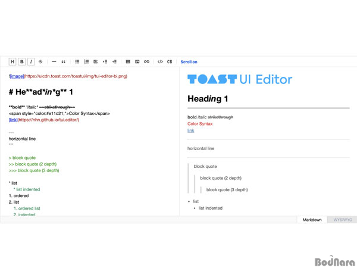
Task: Decrease indent using outdent icon
Action: (x=114, y=61)
